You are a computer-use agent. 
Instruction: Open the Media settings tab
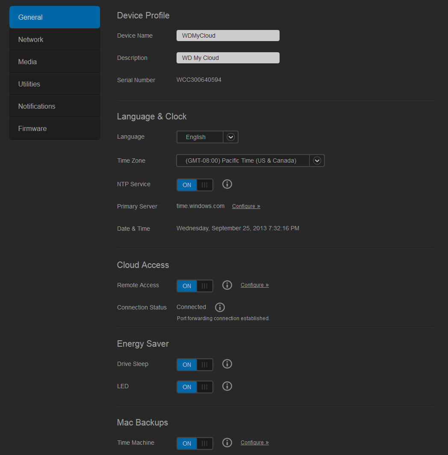point(54,62)
